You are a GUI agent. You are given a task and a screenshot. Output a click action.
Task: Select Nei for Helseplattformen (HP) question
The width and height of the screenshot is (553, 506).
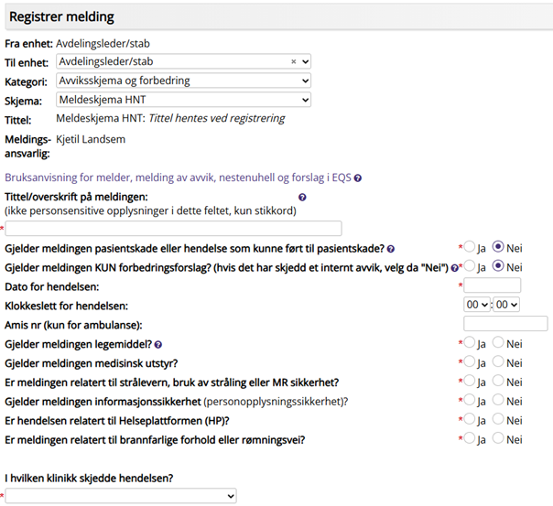click(x=498, y=418)
